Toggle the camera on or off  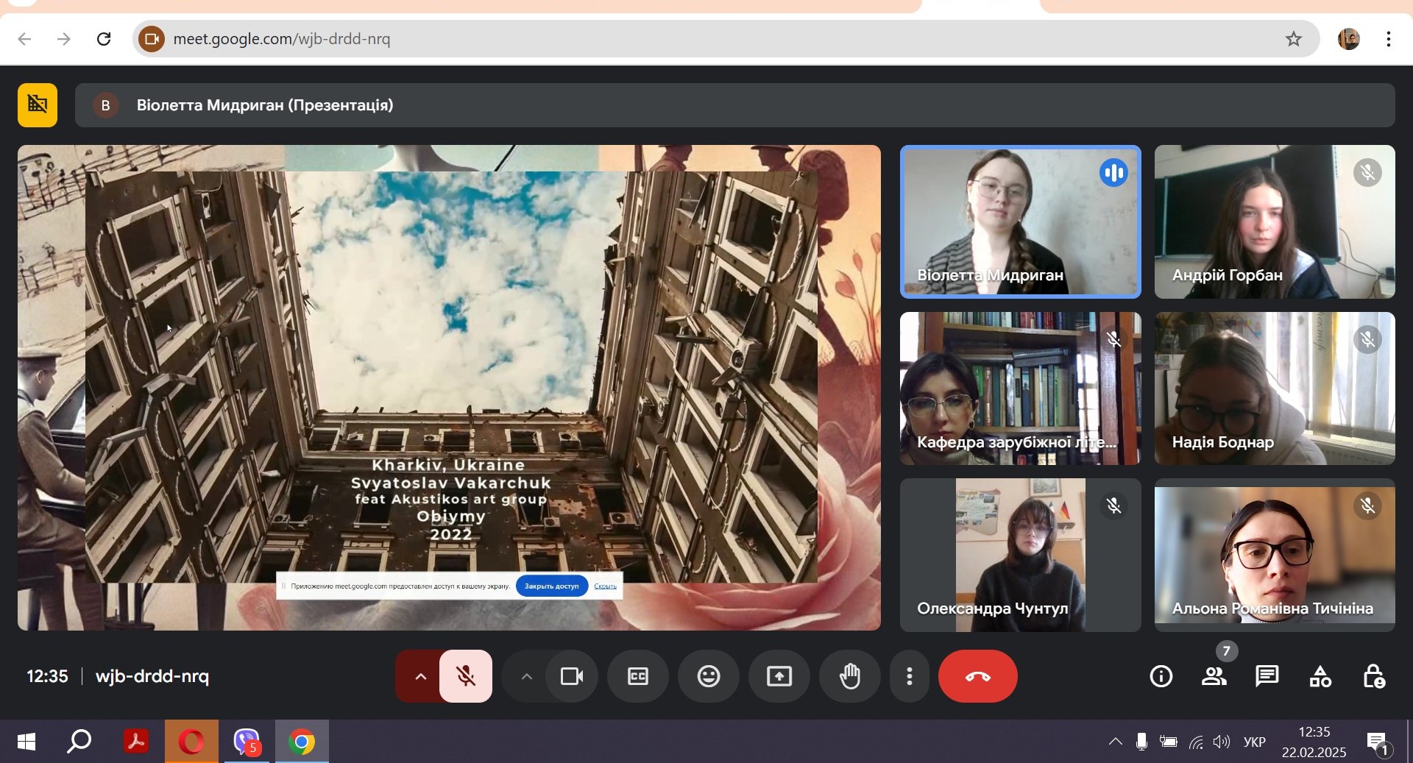coord(572,676)
